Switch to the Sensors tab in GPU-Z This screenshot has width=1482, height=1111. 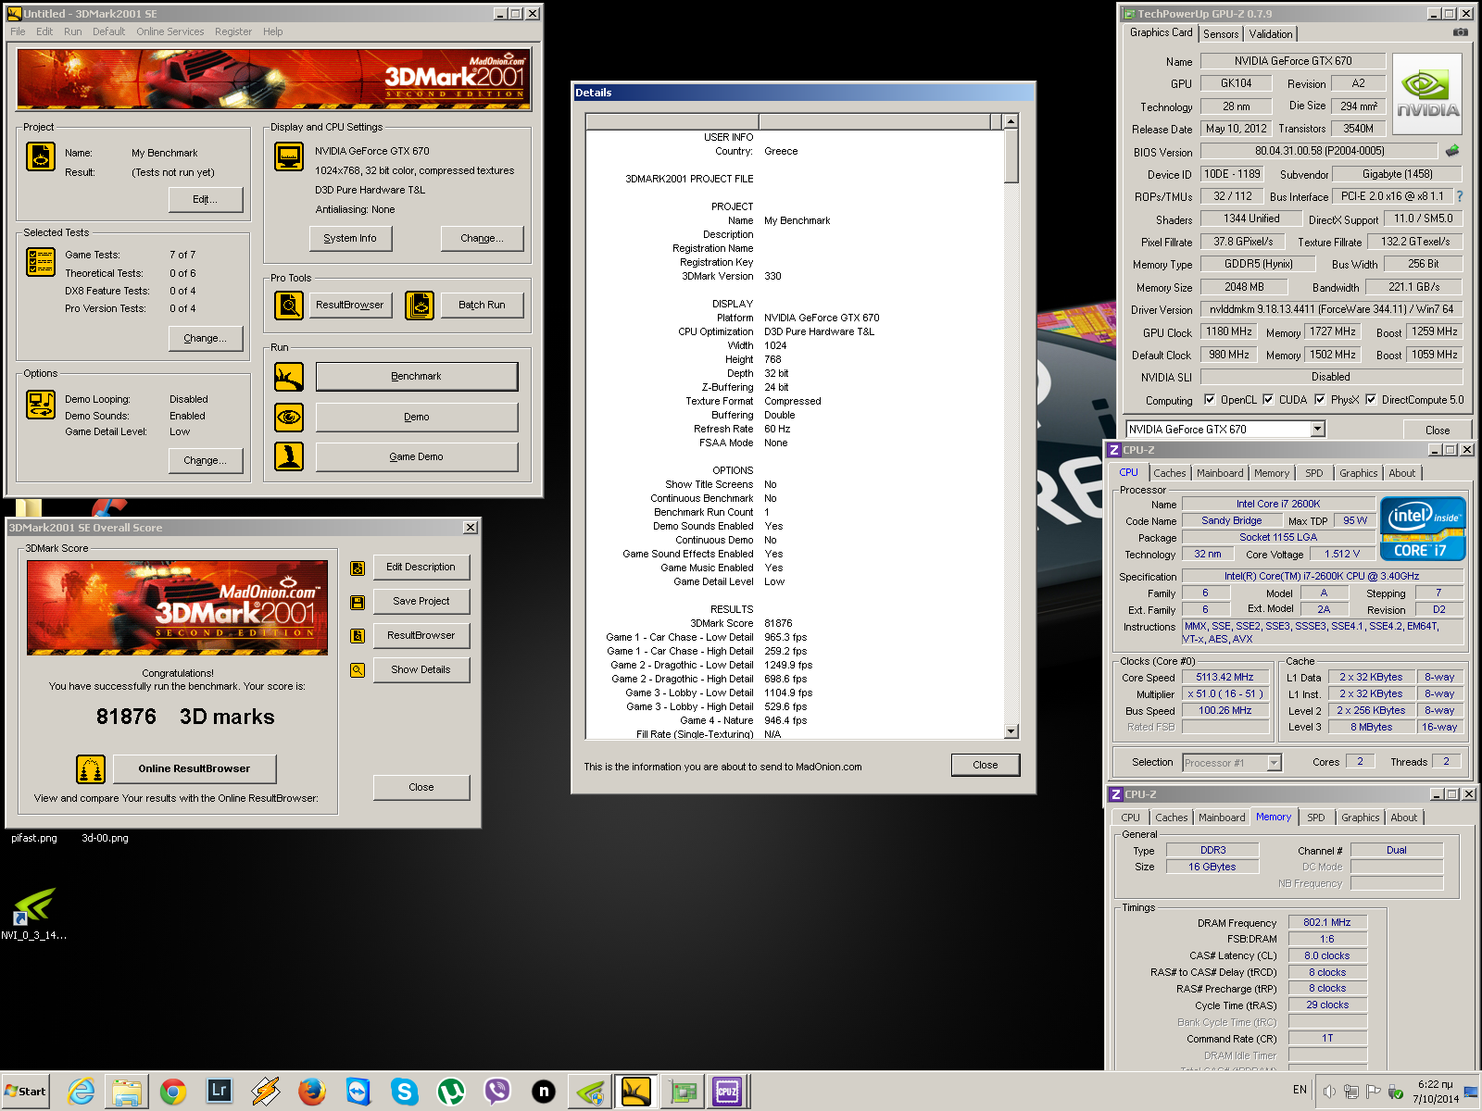point(1221,34)
